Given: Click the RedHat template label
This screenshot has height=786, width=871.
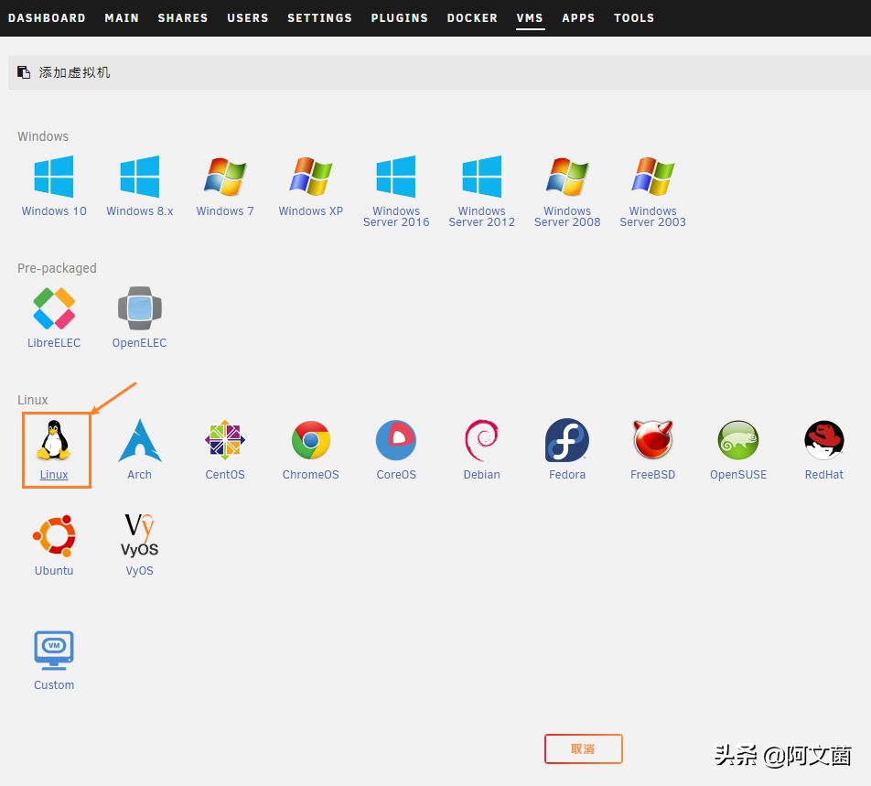Looking at the screenshot, I should 823,474.
